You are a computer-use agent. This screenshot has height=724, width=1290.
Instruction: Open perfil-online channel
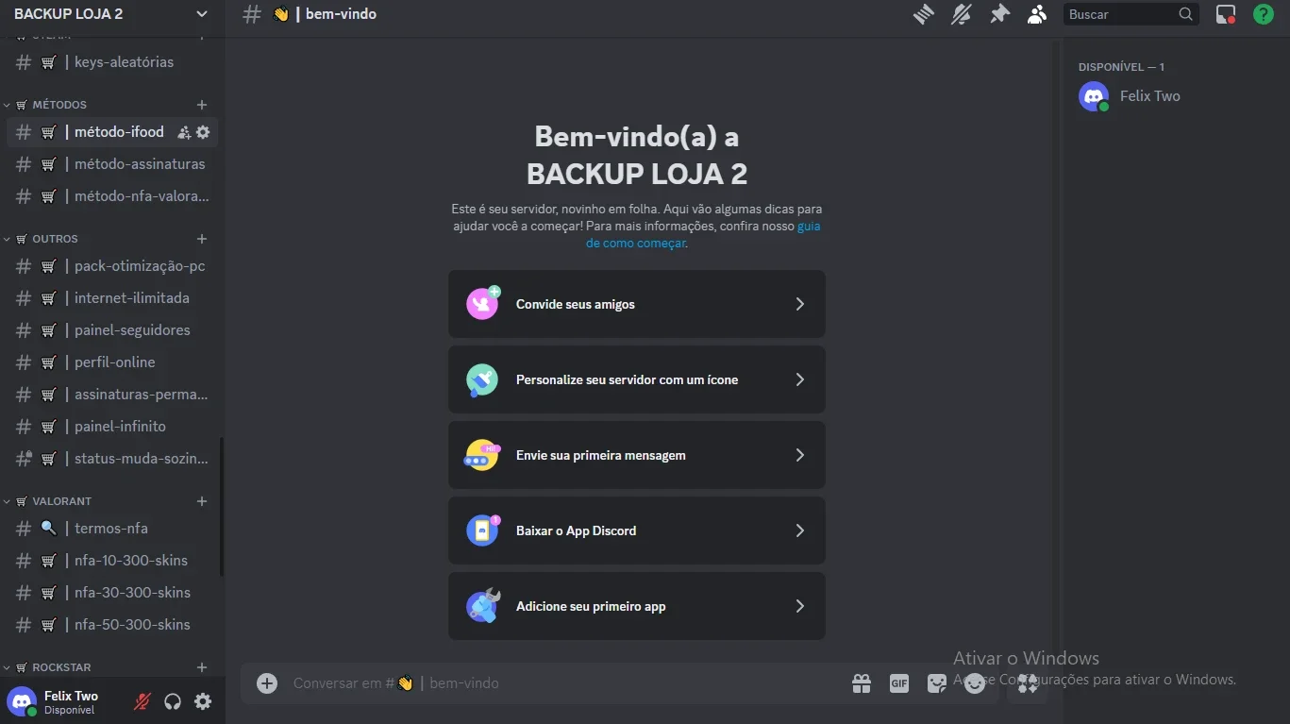pos(112,362)
